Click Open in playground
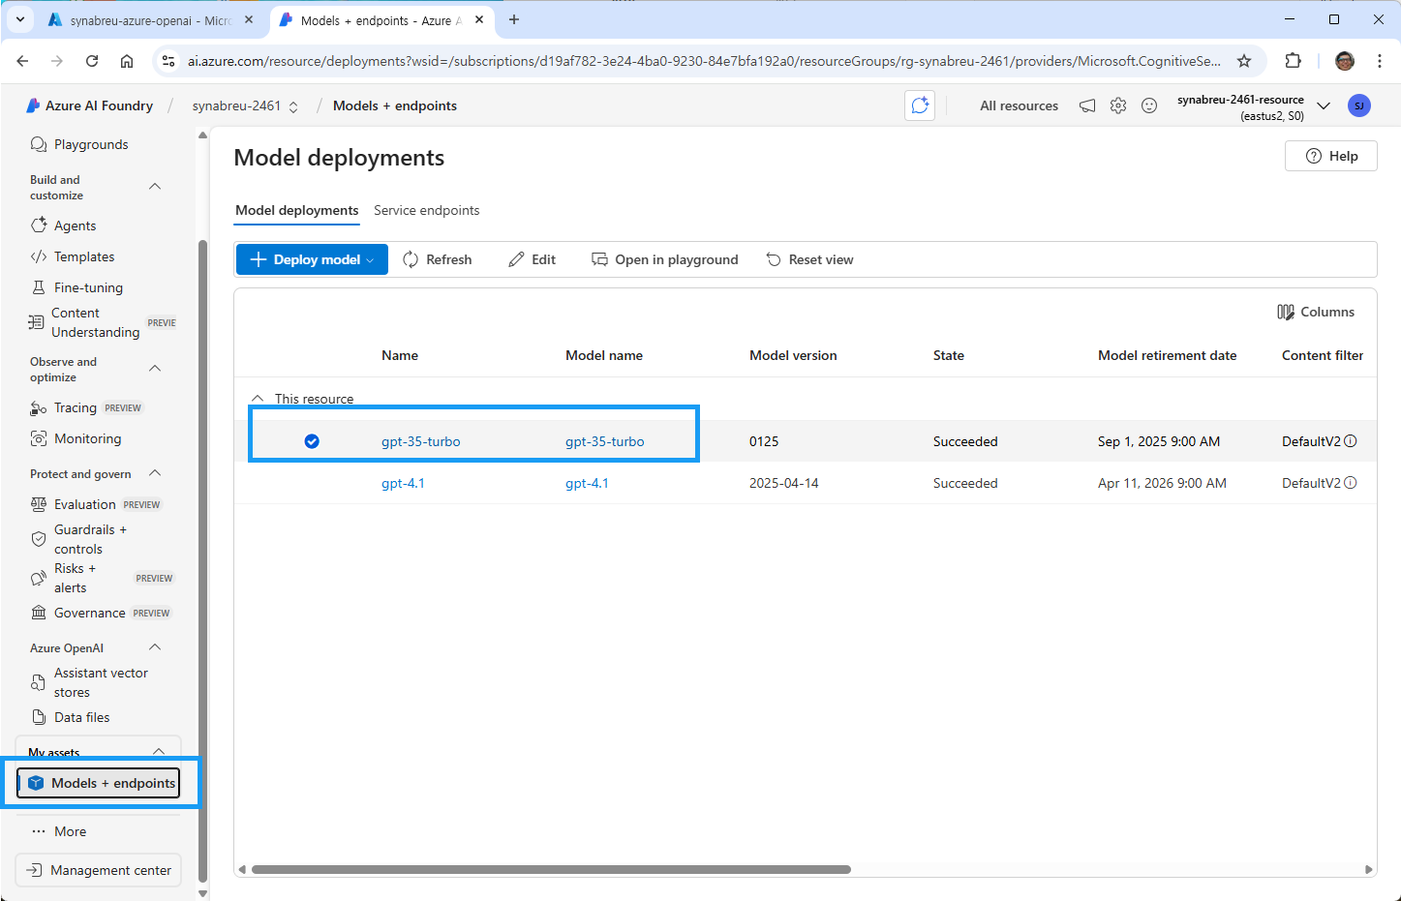The width and height of the screenshot is (1401, 901). [665, 259]
